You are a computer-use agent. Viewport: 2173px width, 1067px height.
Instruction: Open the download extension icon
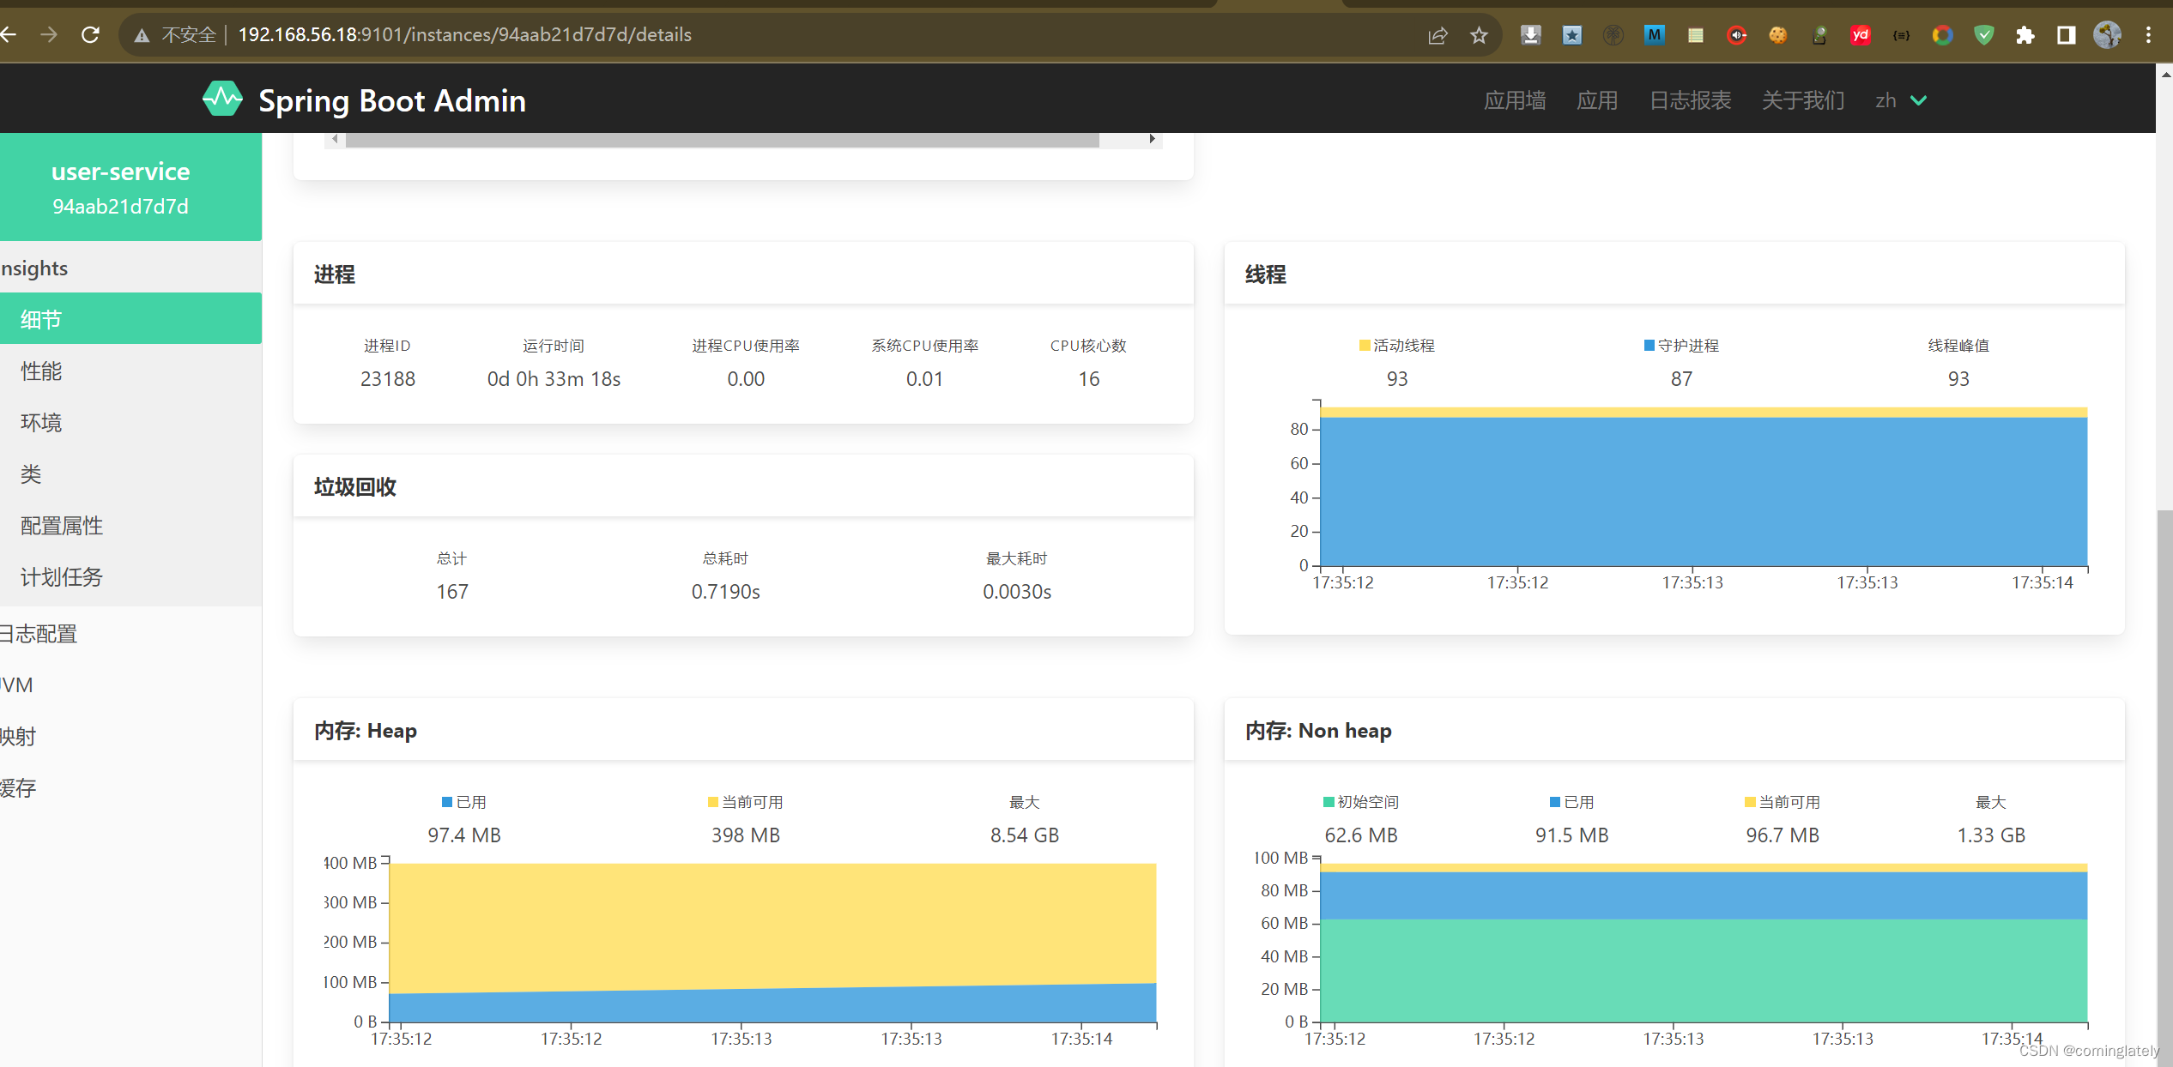point(1530,35)
